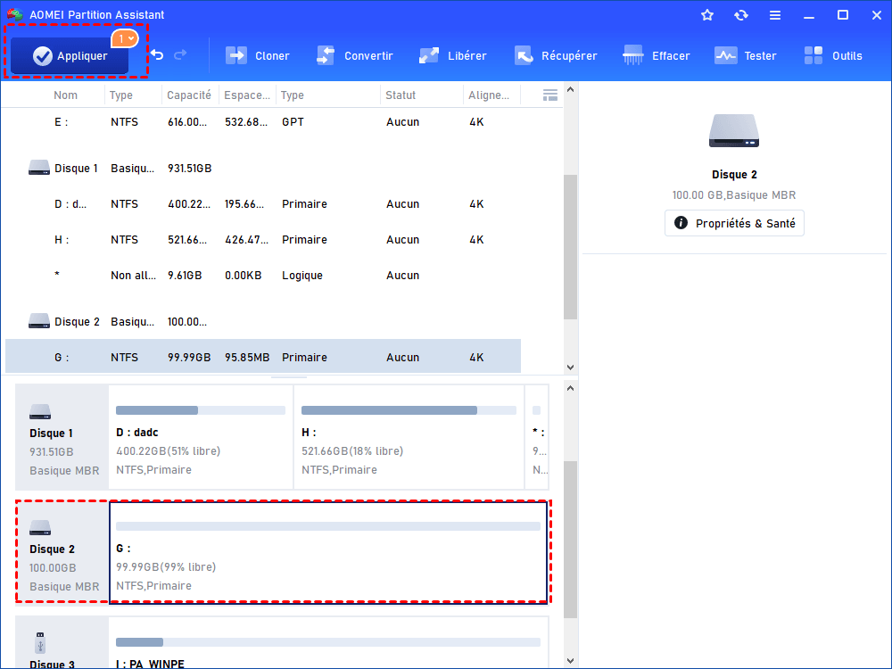This screenshot has height=669, width=892.
Task: Click down arrow of disk map scrollbar
Action: click(570, 661)
